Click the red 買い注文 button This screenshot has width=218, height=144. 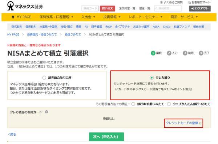[x=108, y=8]
